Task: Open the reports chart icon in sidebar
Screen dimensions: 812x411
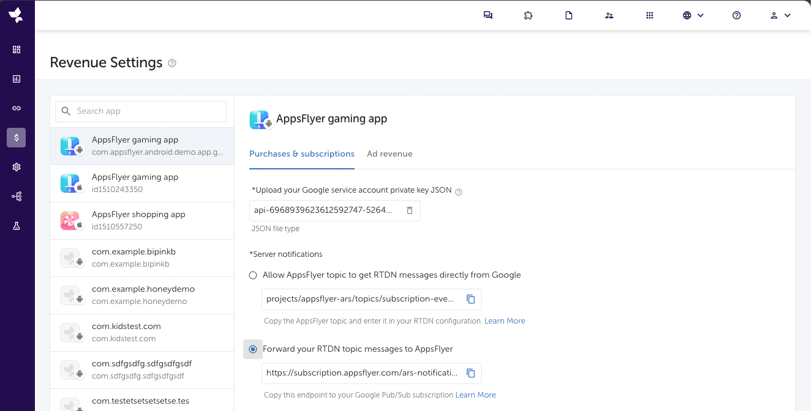Action: point(17,79)
